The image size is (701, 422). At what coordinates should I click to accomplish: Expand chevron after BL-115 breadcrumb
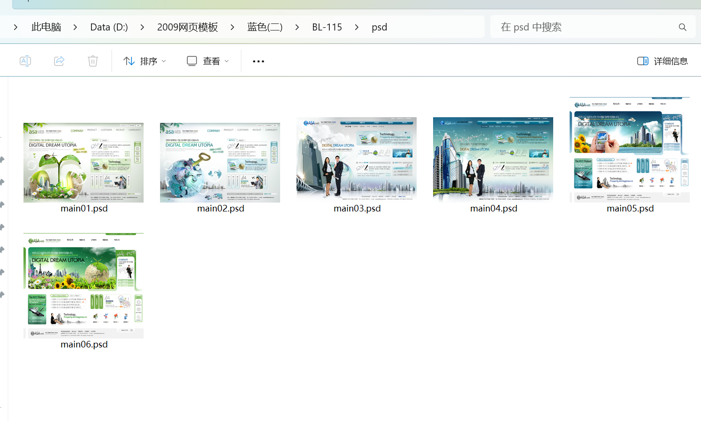pos(357,27)
